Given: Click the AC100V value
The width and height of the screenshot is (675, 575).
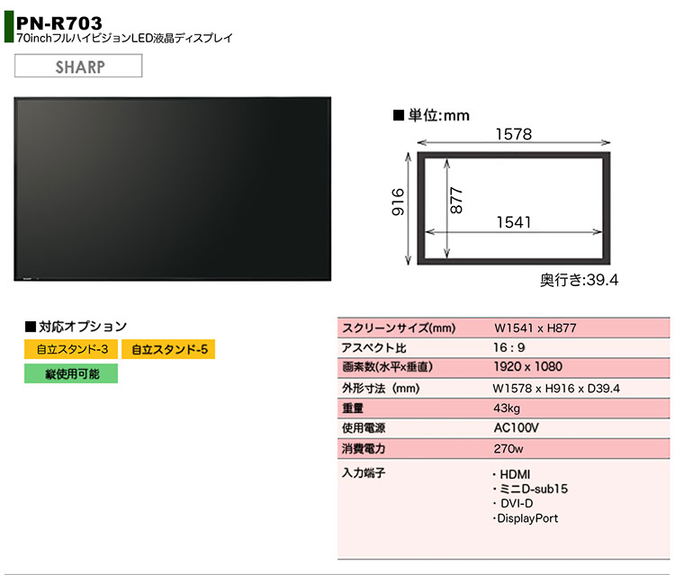Looking at the screenshot, I should [517, 427].
